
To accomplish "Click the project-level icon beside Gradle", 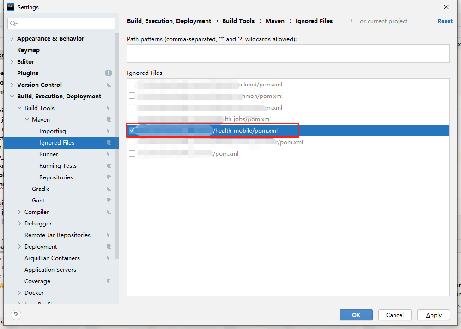I will [x=109, y=189].
